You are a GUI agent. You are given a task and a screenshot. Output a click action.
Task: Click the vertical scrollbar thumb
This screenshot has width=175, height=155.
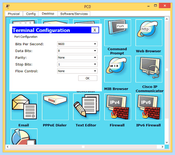click(x=167, y=70)
